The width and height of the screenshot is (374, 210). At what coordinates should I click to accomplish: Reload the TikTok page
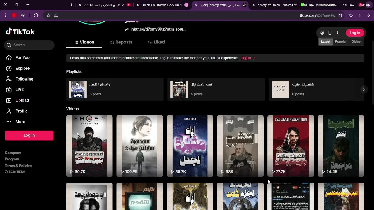(x=351, y=15)
